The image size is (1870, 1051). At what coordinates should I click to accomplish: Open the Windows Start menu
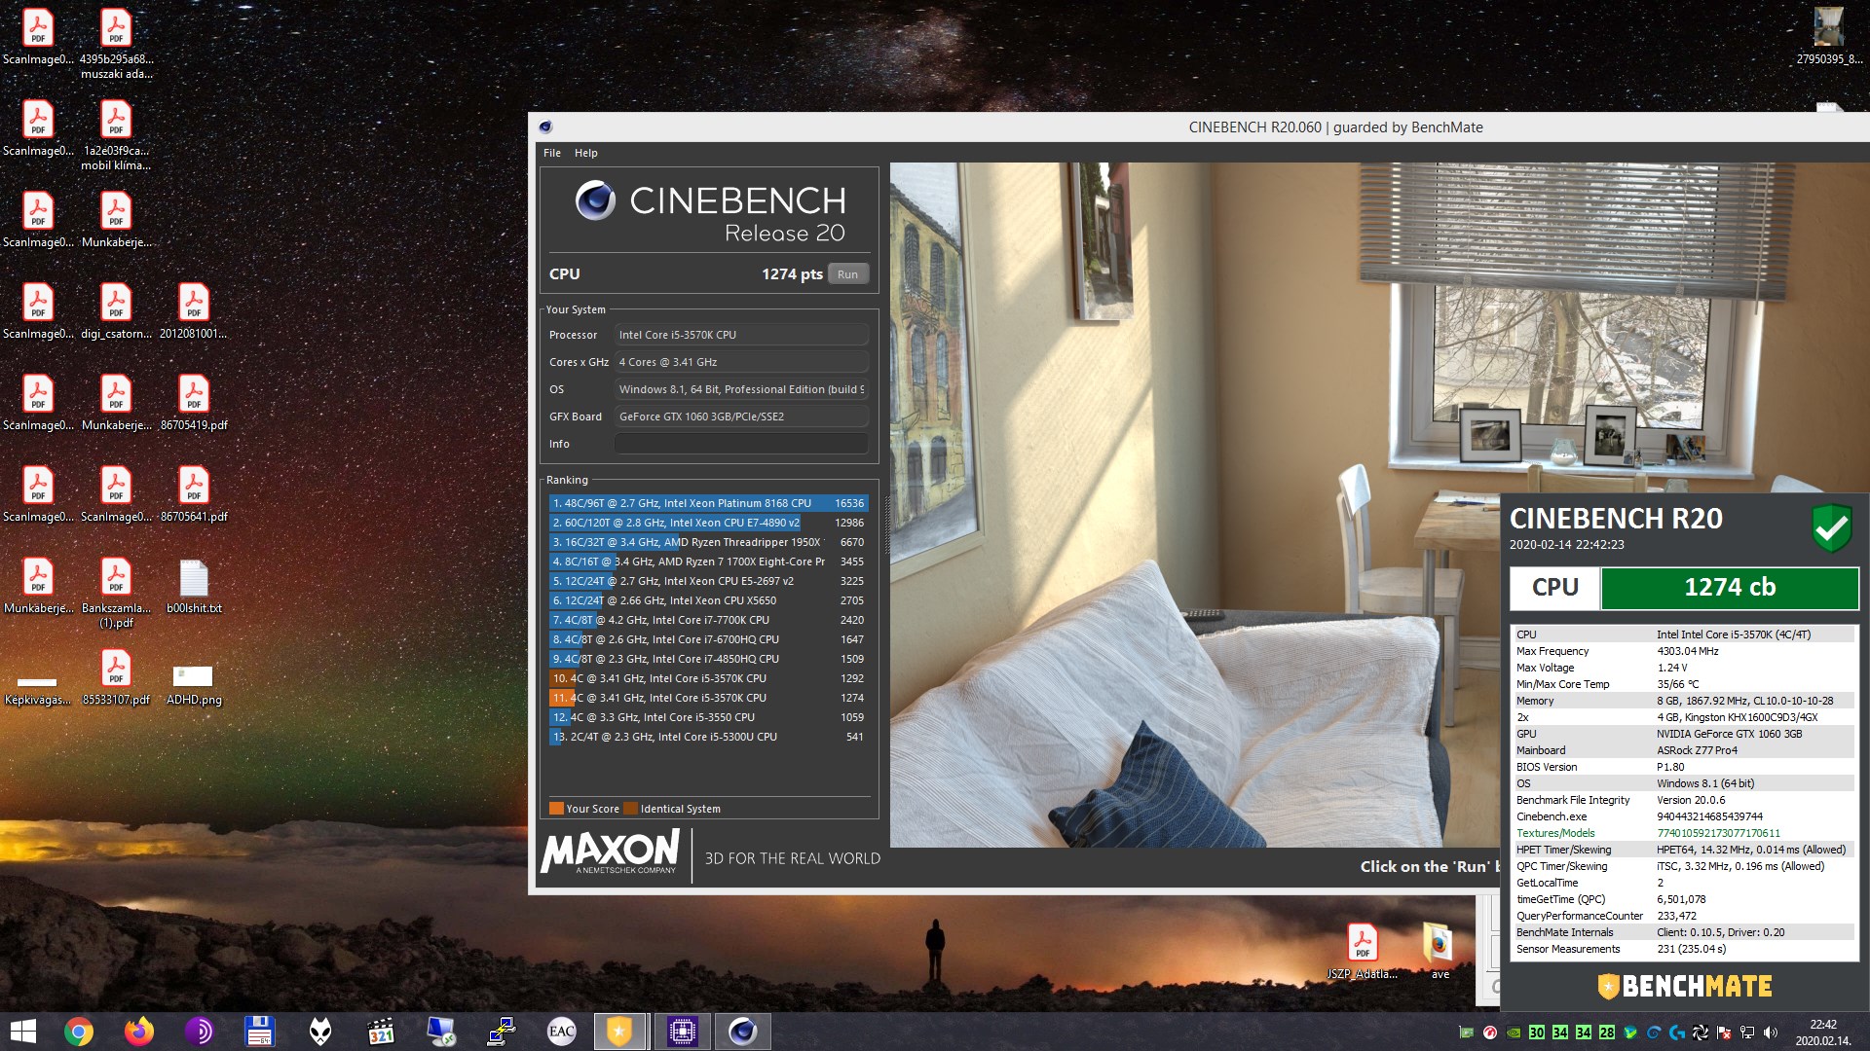pyautogui.click(x=22, y=1032)
